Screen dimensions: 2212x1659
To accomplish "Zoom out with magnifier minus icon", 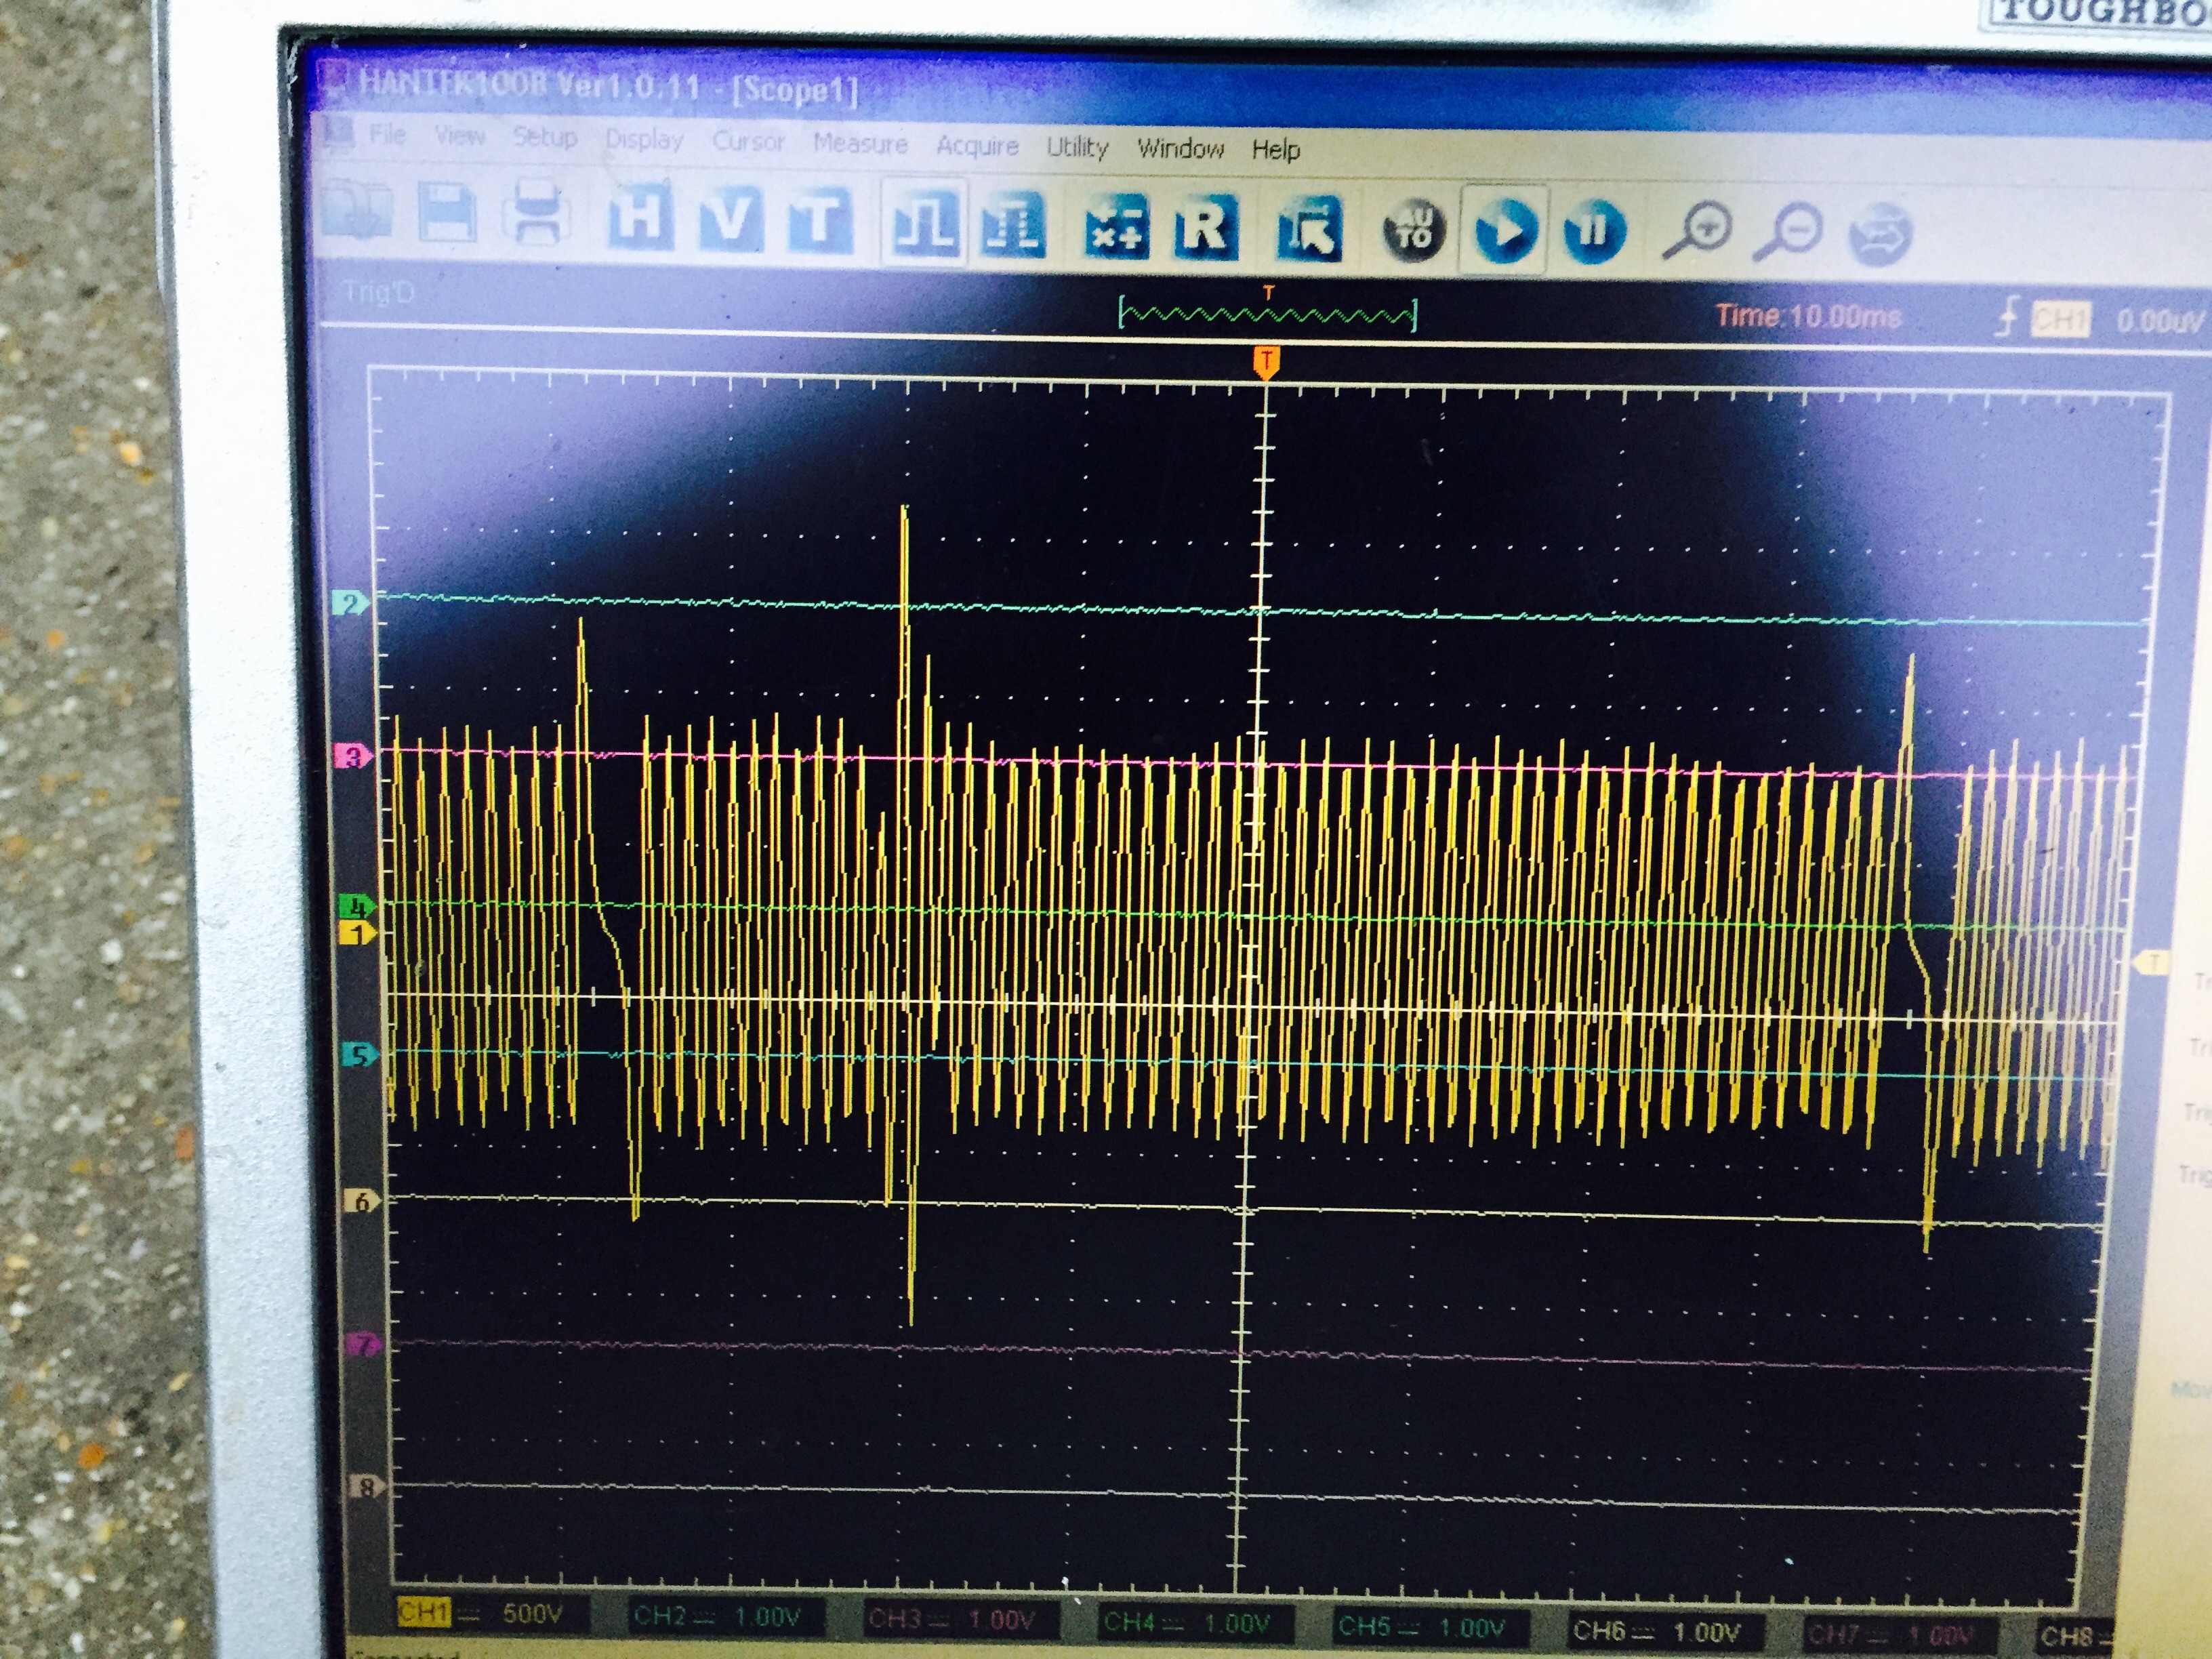I will tap(1789, 234).
